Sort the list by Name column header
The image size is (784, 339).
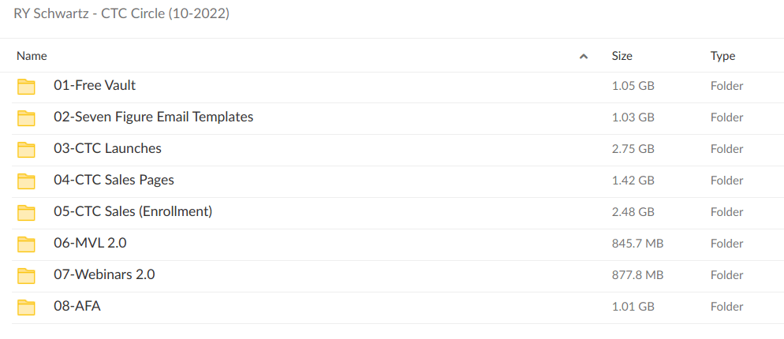point(32,56)
